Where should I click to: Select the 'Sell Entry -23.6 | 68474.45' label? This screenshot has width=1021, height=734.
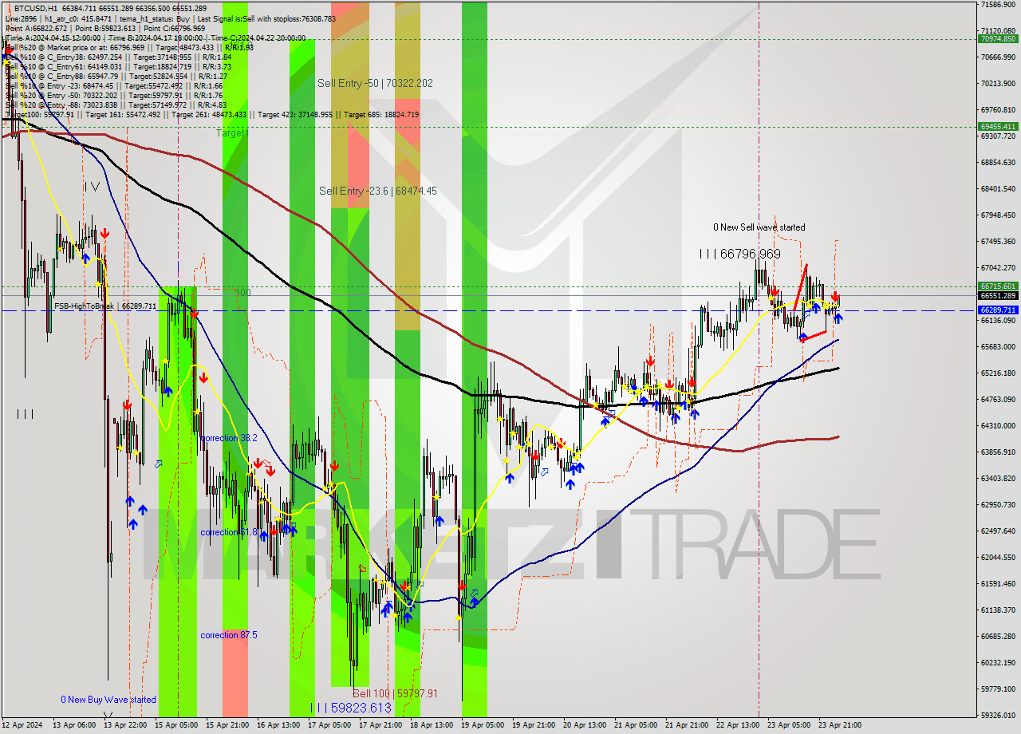pos(377,191)
